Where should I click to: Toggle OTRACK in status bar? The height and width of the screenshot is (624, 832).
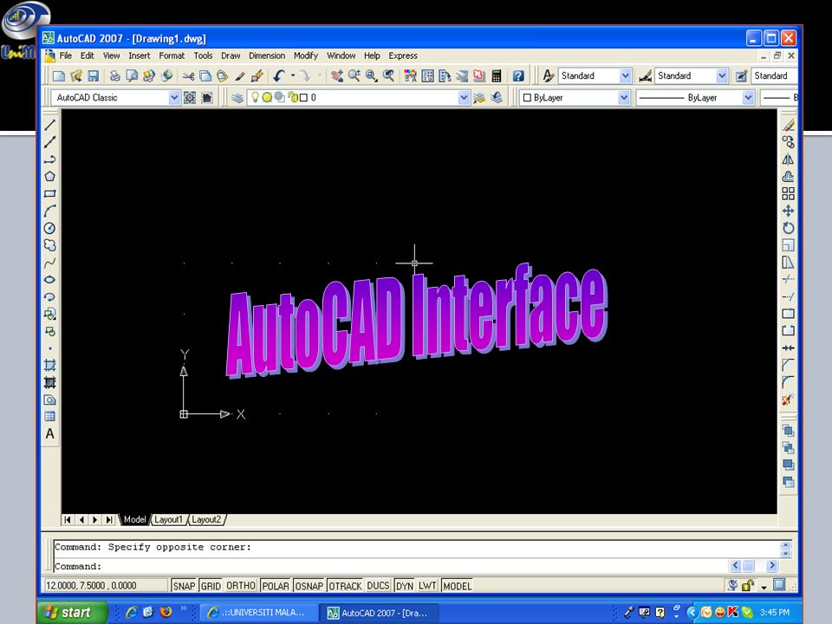345,586
